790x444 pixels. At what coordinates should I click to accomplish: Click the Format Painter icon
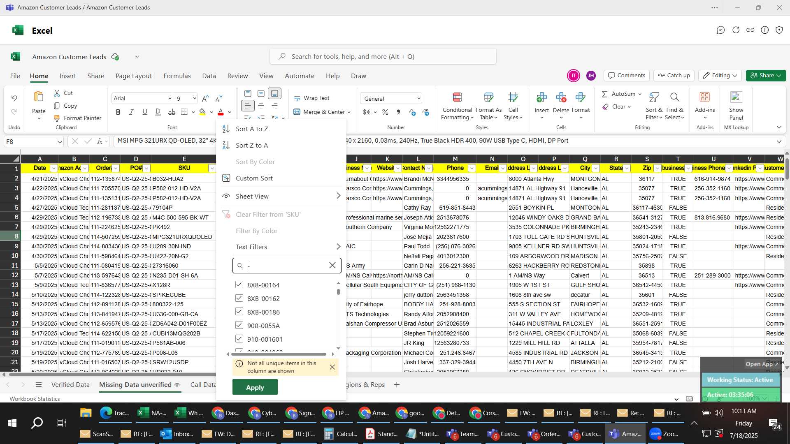click(57, 118)
